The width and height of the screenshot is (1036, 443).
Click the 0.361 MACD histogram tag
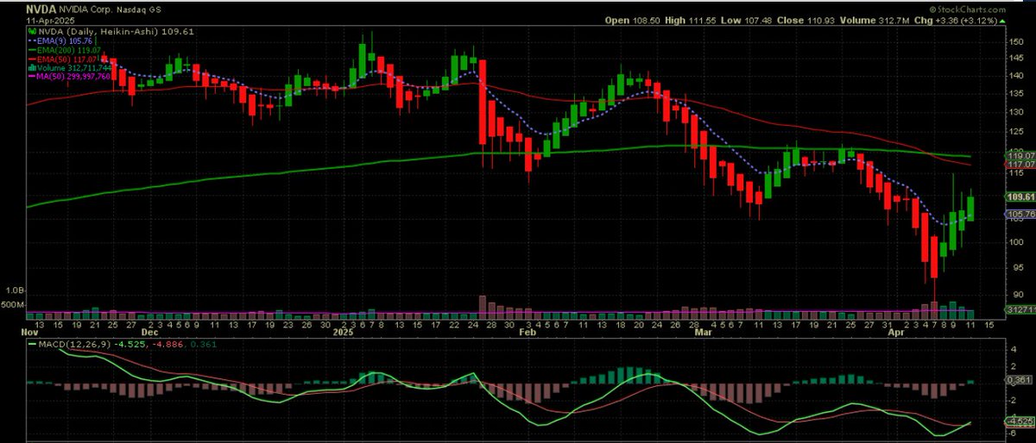tap(1020, 379)
